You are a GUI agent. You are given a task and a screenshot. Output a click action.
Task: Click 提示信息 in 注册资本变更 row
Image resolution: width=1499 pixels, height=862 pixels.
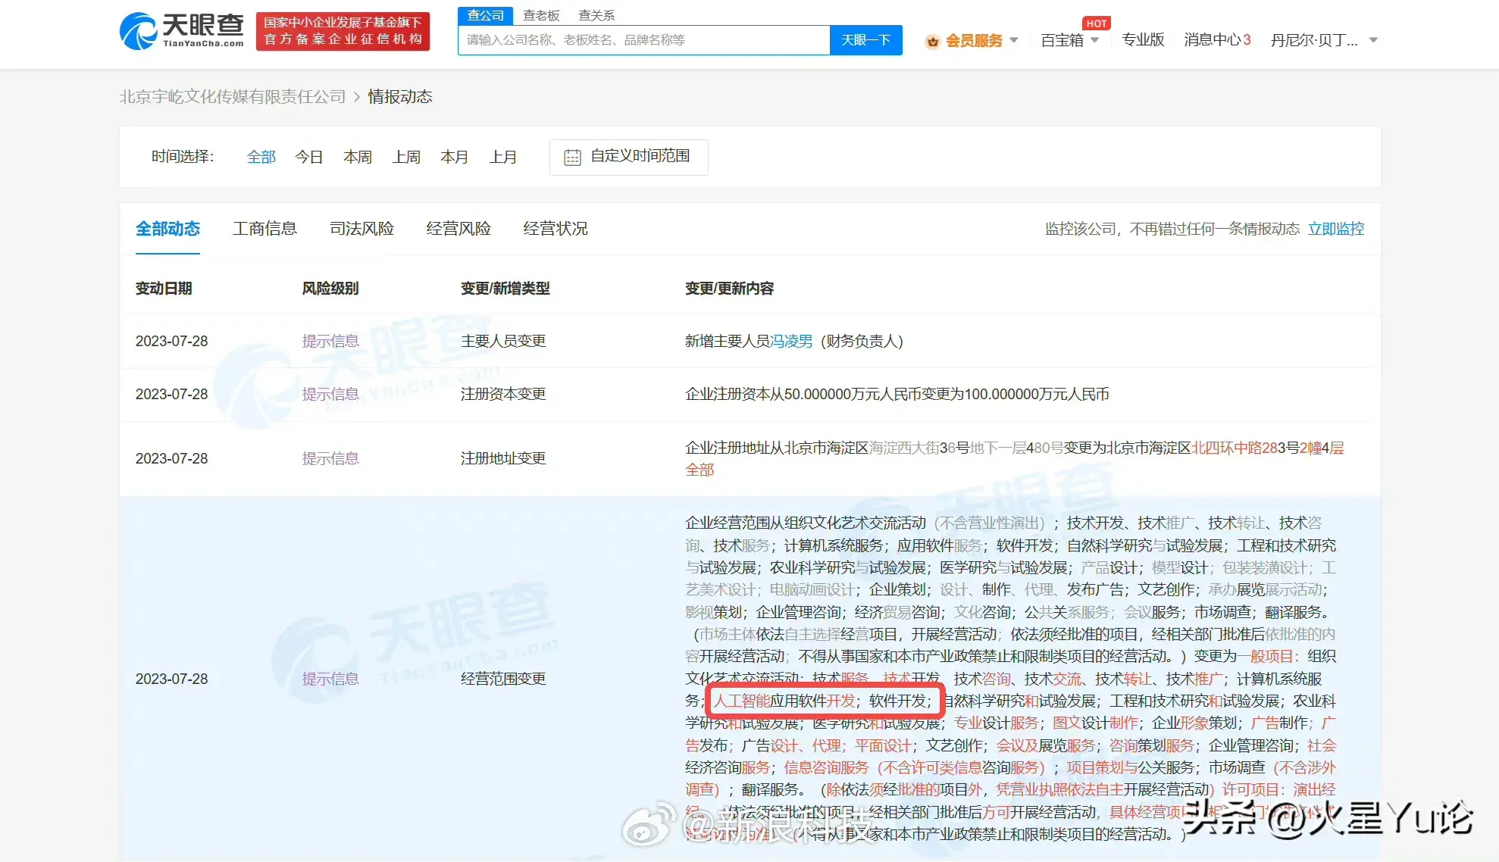point(330,395)
